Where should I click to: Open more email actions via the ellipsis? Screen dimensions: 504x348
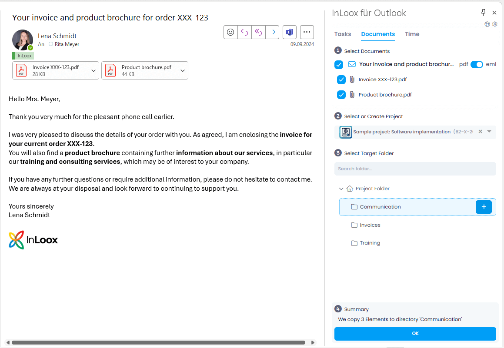[307, 32]
